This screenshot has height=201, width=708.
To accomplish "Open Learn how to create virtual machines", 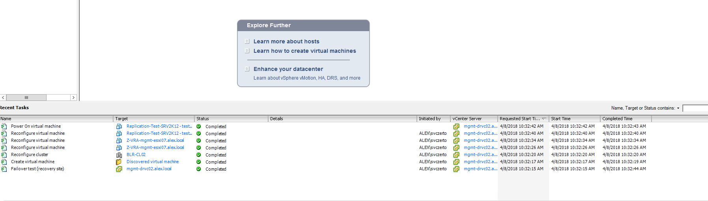I will coord(304,51).
